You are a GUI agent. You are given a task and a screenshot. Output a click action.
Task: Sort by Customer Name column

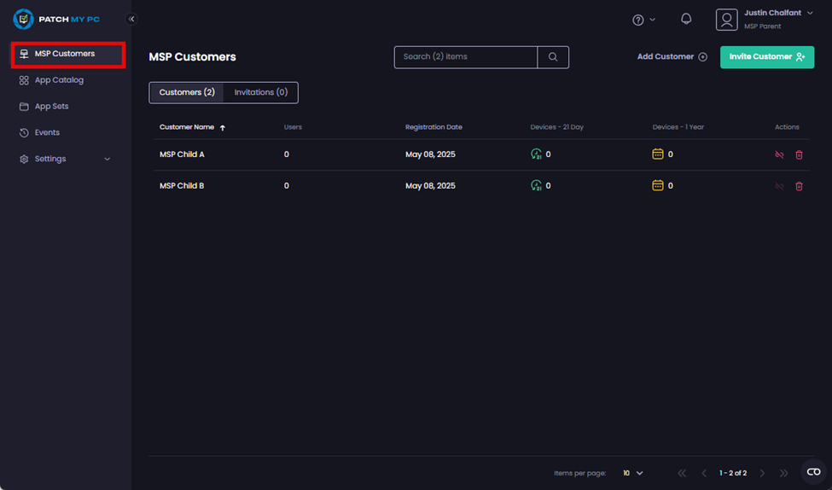click(x=192, y=127)
